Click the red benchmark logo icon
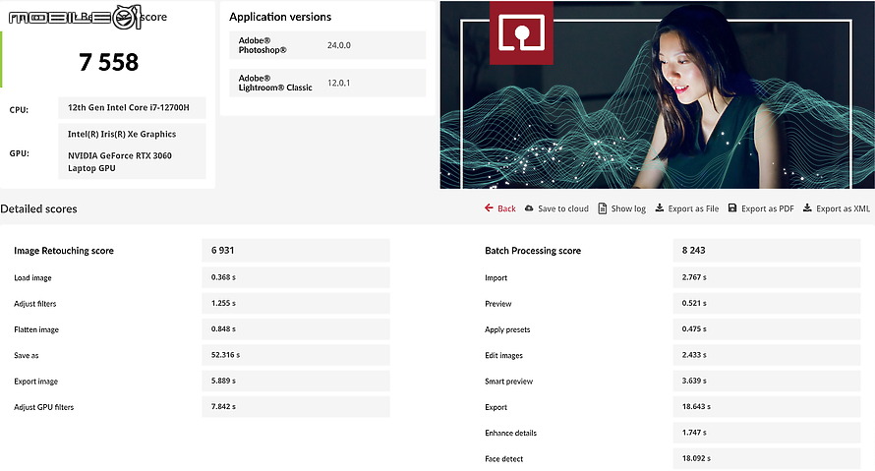875x471 pixels. (x=521, y=32)
